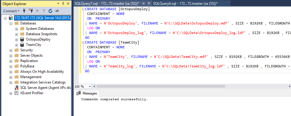Close the SQLQuery7.sql tab
This screenshot has height=116, width=291.
tap(149, 4)
